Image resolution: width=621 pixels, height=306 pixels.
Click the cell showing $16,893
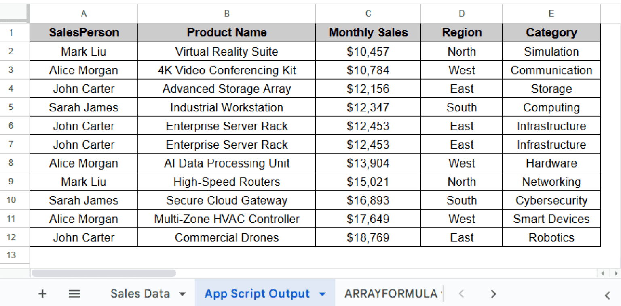click(368, 200)
